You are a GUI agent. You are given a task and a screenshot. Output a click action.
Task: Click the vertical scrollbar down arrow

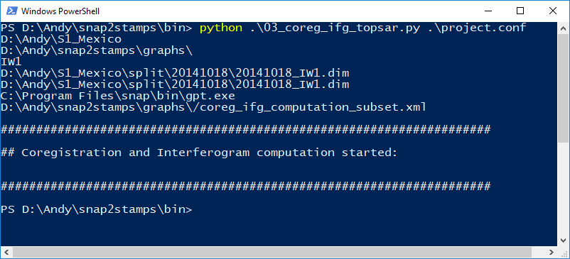(x=563, y=240)
